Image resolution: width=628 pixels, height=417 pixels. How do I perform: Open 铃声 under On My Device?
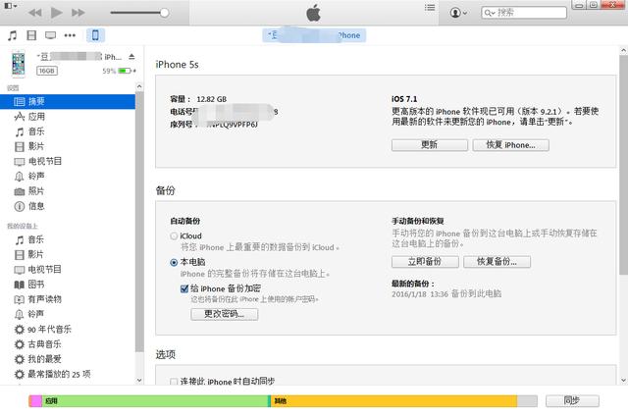[68, 314]
